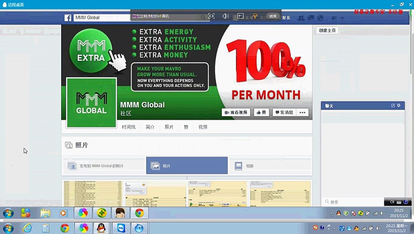Click the 发消息 send message button
Screen dimensions: 414x234
point(284,112)
